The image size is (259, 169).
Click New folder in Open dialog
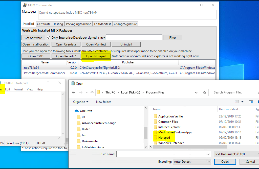(103, 102)
